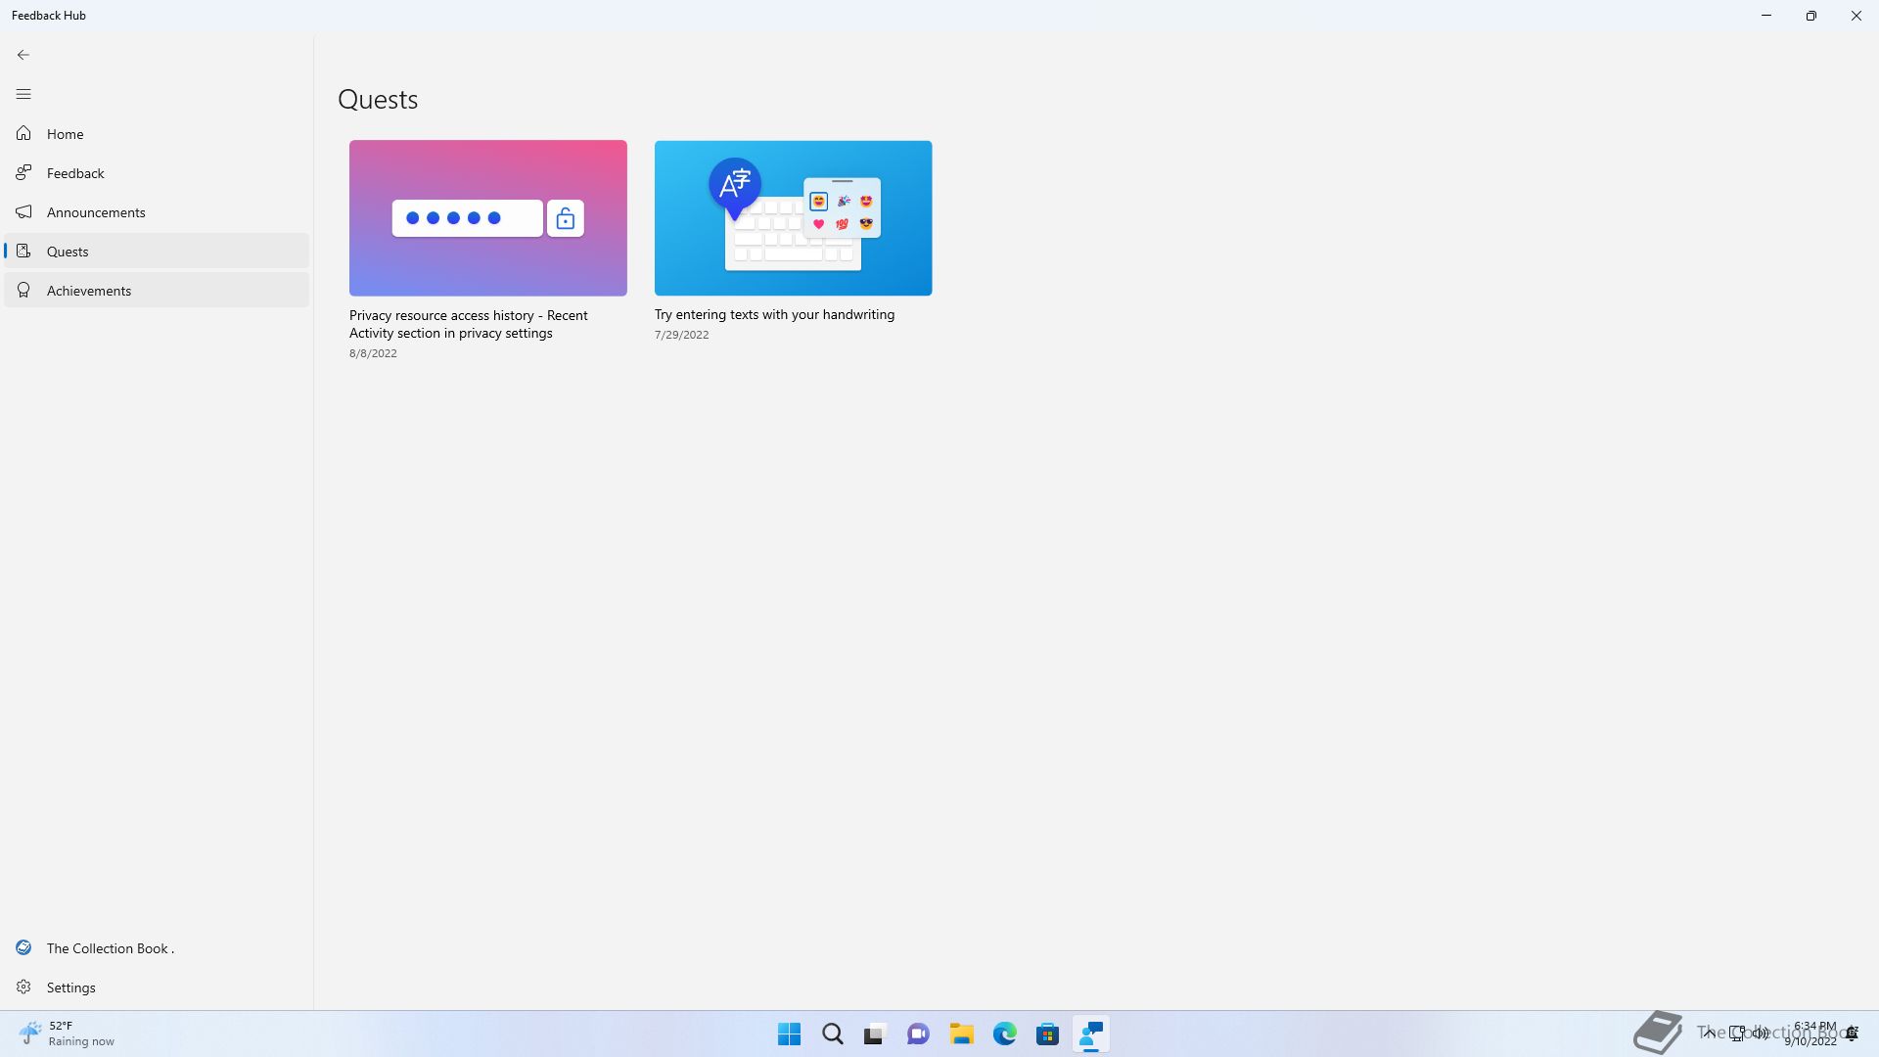The image size is (1879, 1057).
Task: Open Task View on taskbar
Action: pyautogui.click(x=875, y=1034)
